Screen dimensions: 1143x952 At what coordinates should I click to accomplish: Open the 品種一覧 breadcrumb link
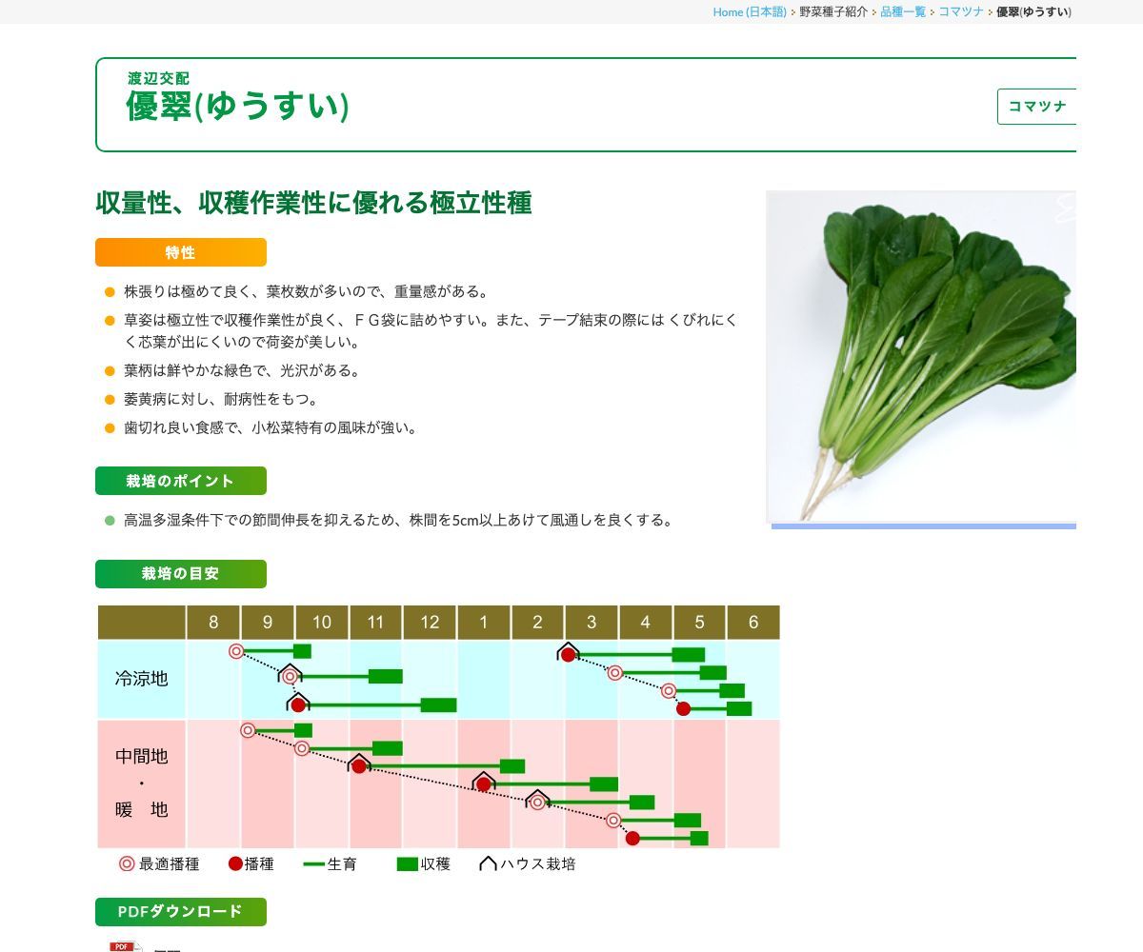point(903,12)
